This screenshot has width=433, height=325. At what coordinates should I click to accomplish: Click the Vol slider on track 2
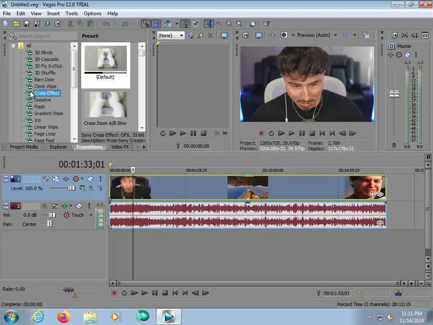click(52, 215)
